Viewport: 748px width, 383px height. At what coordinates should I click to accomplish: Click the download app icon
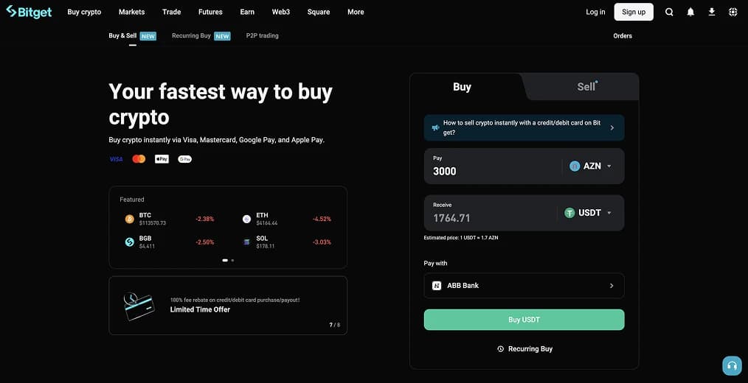coord(712,12)
